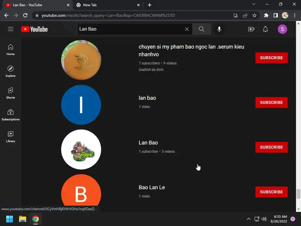The width and height of the screenshot is (301, 226).
Task: Open the purple S account avatar
Action: [x=282, y=29]
